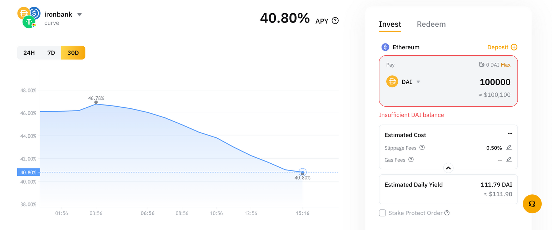Image resolution: width=552 pixels, height=230 pixels.
Task: Open the DAI token selector dropdown
Action: 418,82
